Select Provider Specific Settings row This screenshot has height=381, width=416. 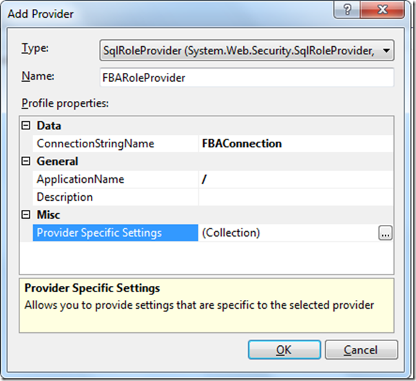tap(99, 233)
